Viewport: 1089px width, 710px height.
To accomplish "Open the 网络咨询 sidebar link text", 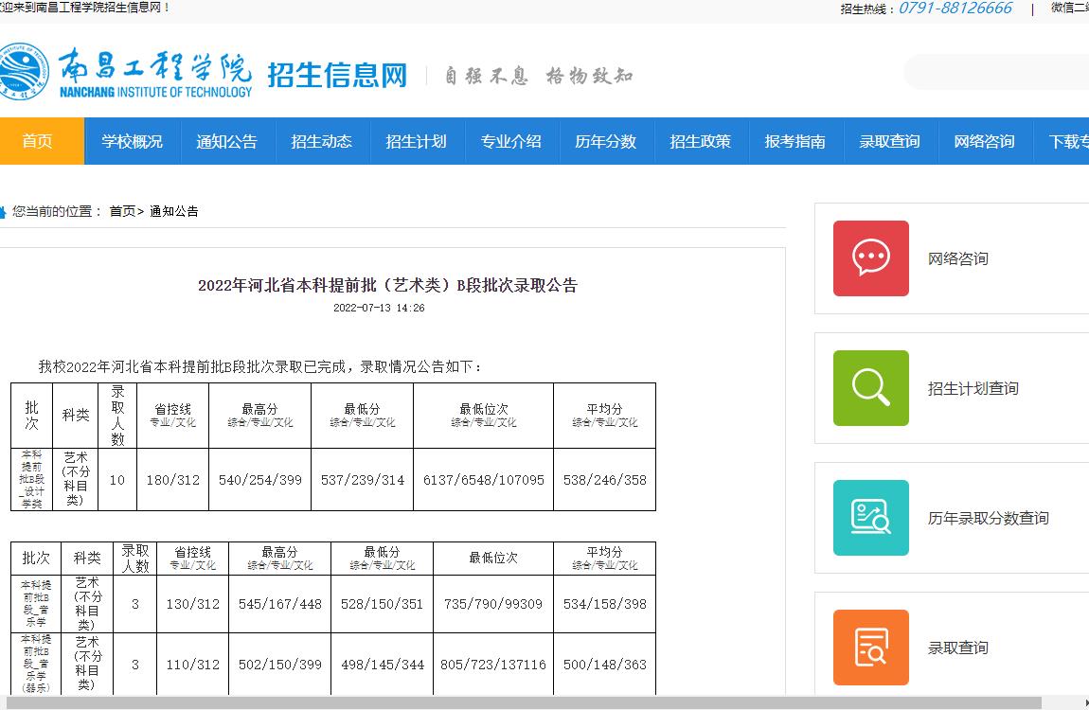I will (957, 258).
